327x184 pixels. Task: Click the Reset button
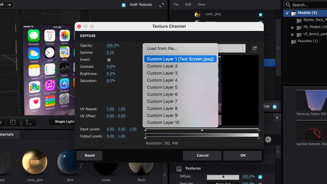point(90,155)
